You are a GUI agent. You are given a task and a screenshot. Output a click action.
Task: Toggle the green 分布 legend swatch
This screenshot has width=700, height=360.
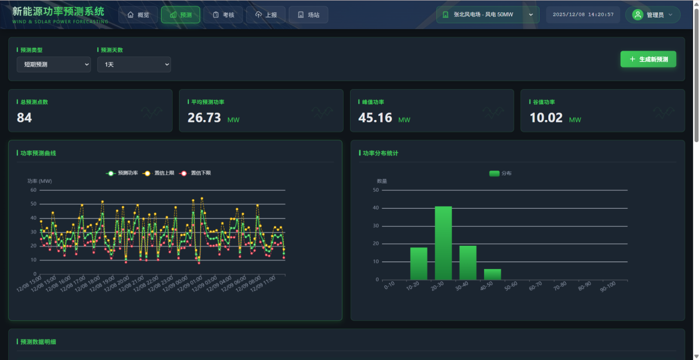click(494, 173)
